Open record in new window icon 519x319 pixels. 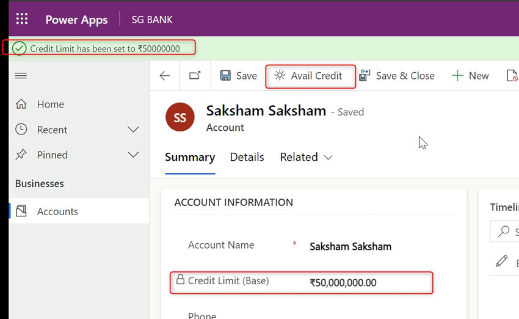[195, 76]
